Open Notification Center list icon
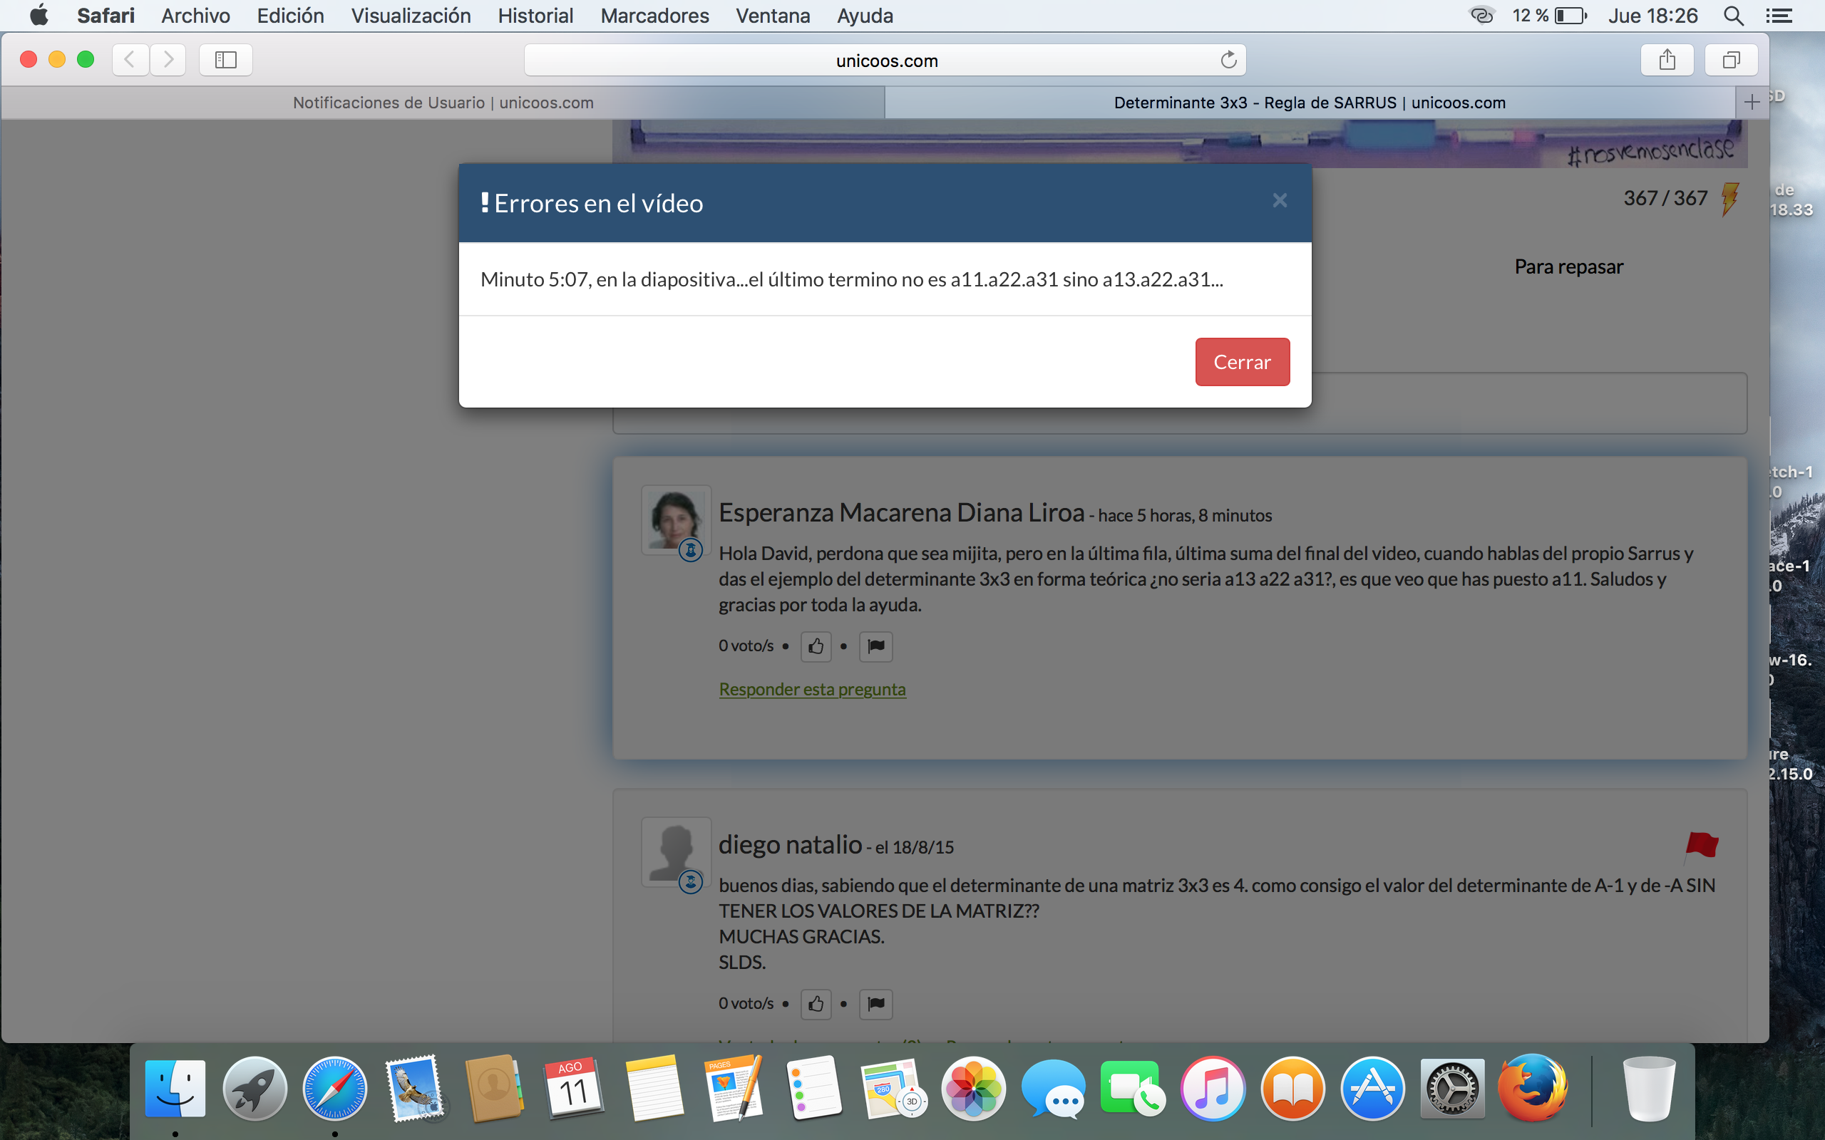This screenshot has height=1140, width=1825. coord(1779,16)
